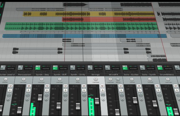
Task: Invert phase on the Synth - Riff channel
Action: tap(65, 100)
